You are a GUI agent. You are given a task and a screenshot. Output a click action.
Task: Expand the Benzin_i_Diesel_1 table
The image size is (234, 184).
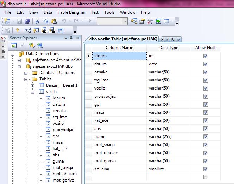pos(32,86)
